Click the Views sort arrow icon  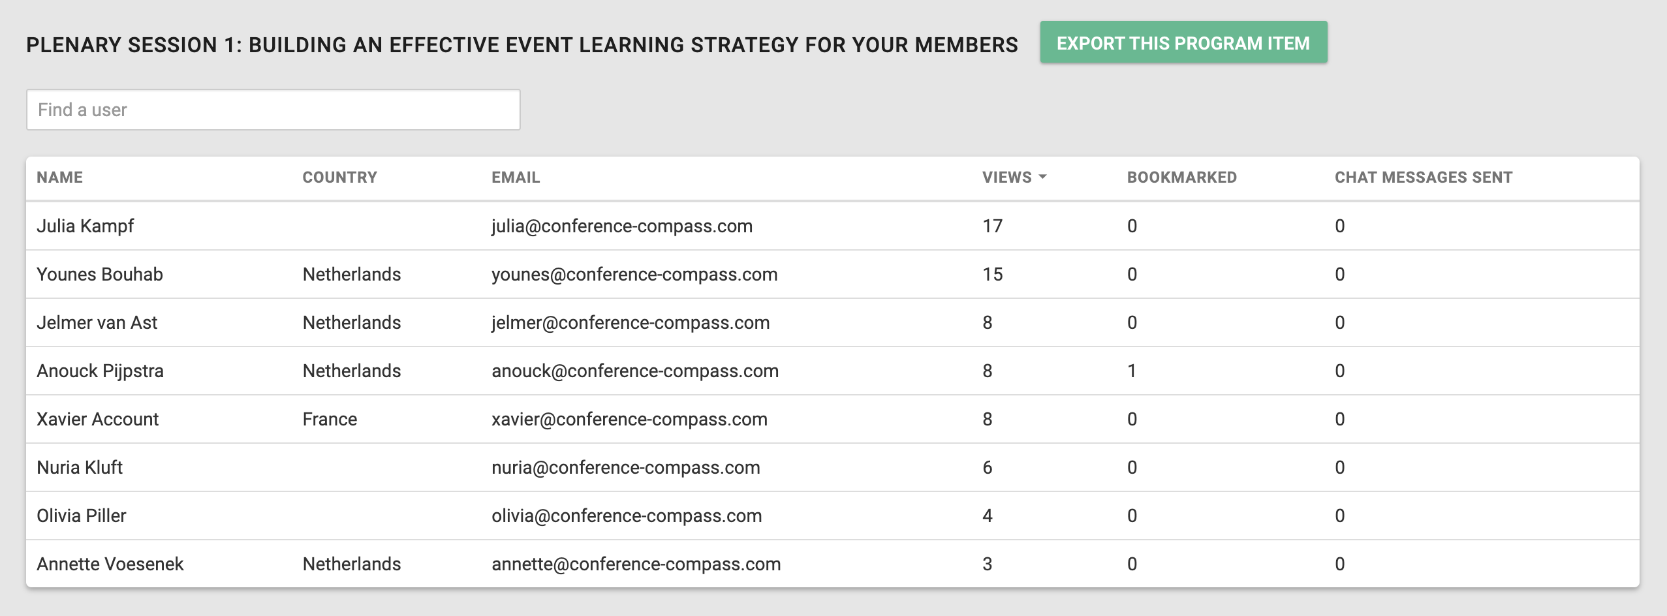1042,177
